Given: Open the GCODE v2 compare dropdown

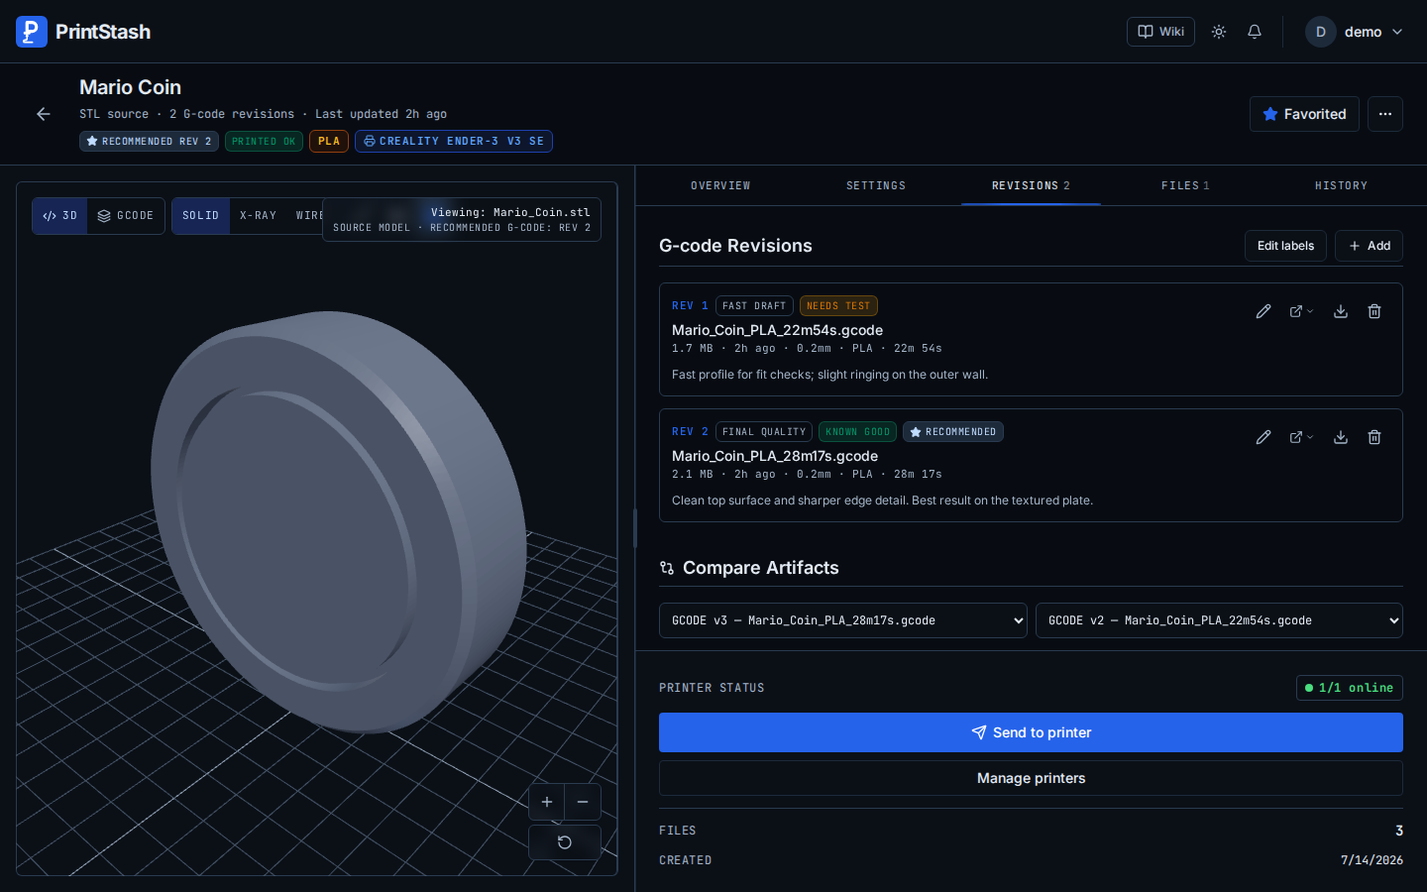Looking at the screenshot, I should (1219, 620).
